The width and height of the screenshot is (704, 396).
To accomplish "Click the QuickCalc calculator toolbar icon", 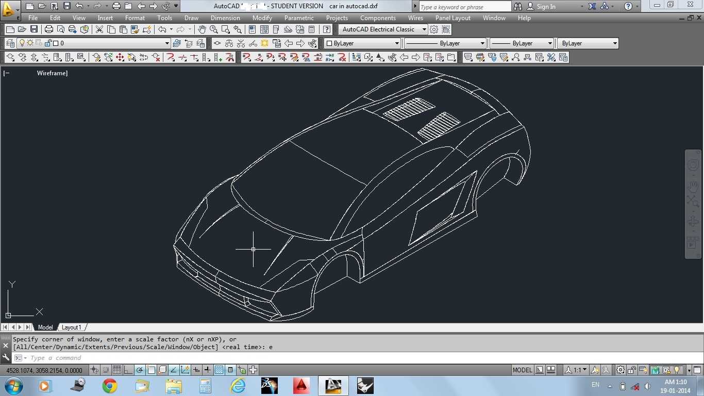I will 311,29.
